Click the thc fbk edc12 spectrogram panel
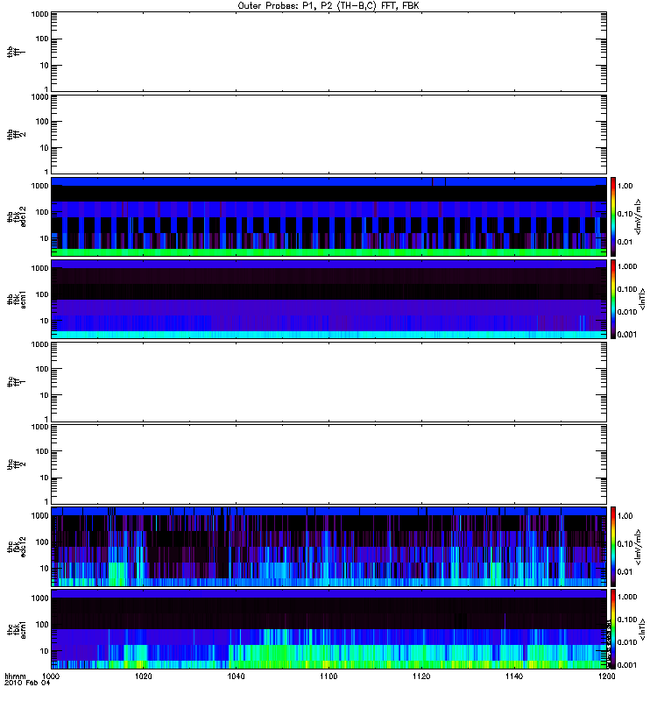The height and width of the screenshot is (701, 657). point(328,547)
